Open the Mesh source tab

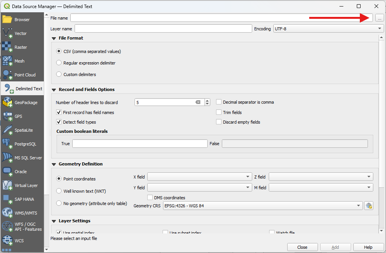pyautogui.click(x=22, y=61)
